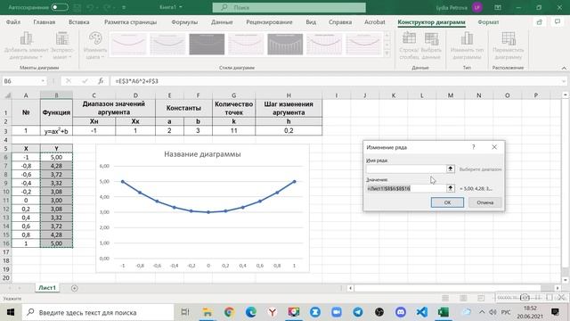Open the Разметка страницы tab
Image resolution: width=570 pixels, height=321 pixels.
(131, 22)
